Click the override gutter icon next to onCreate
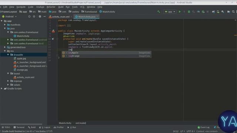The image size is (237, 133). [x=53, y=39]
